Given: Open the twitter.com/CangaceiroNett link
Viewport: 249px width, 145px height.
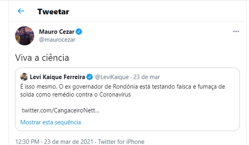Looking at the screenshot, I should 60,110.
